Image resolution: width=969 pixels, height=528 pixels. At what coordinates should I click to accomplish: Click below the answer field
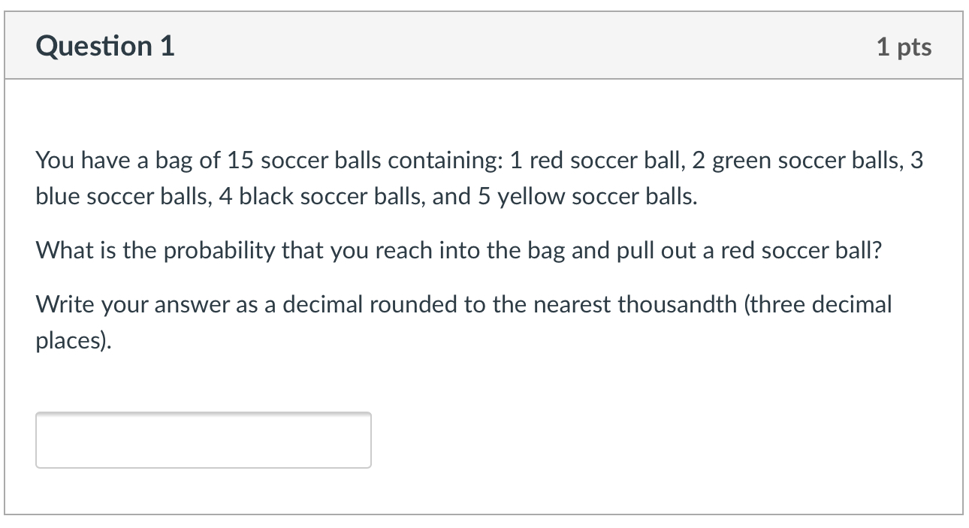203,488
